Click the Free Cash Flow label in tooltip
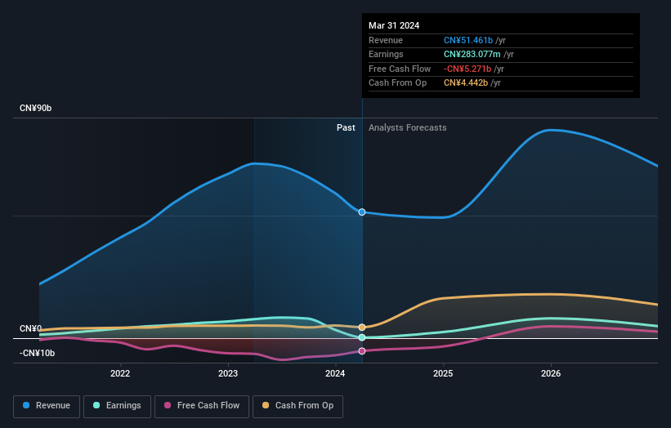This screenshot has height=428, width=671. [x=400, y=69]
